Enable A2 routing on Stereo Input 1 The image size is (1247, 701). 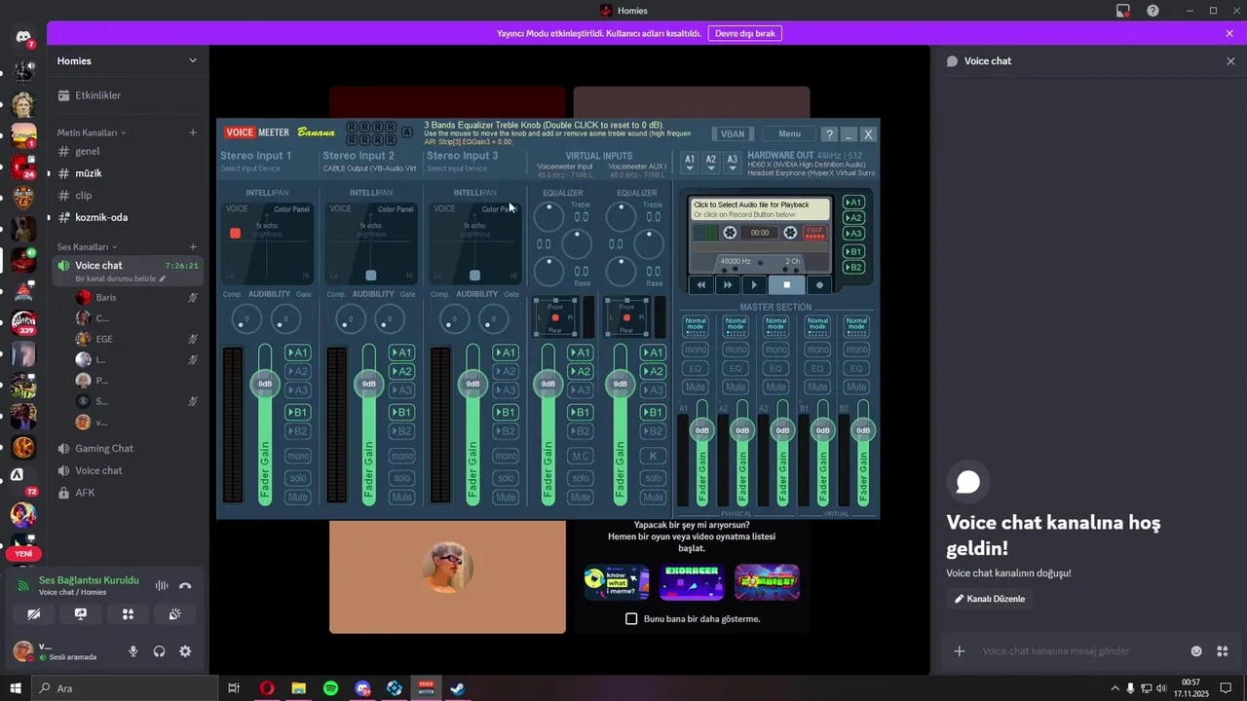pyautogui.click(x=297, y=371)
